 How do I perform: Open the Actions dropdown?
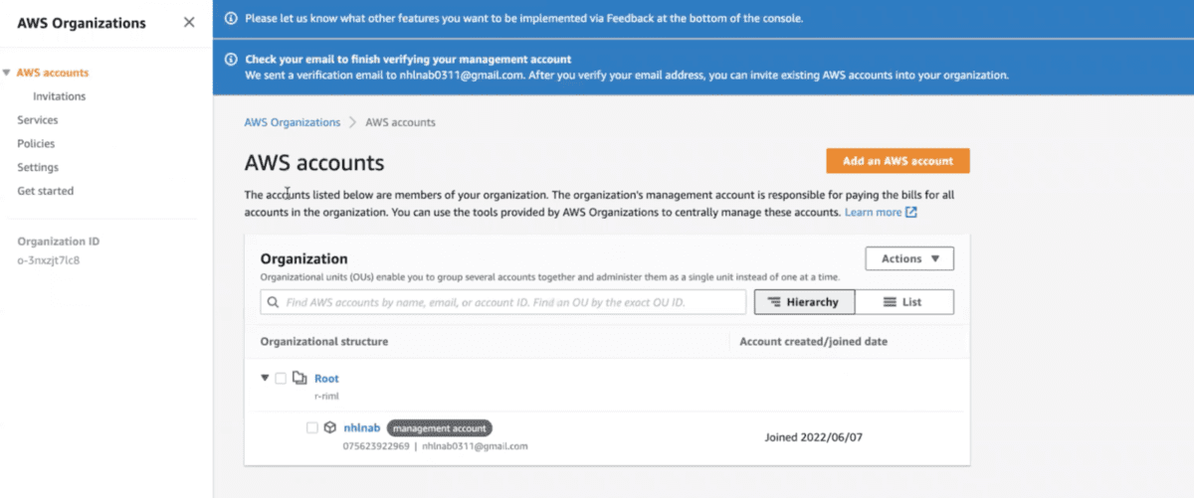[x=909, y=258]
